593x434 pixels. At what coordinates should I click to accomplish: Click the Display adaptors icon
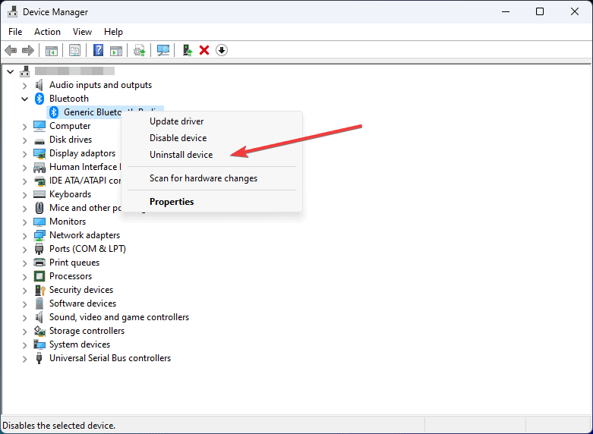(x=39, y=153)
